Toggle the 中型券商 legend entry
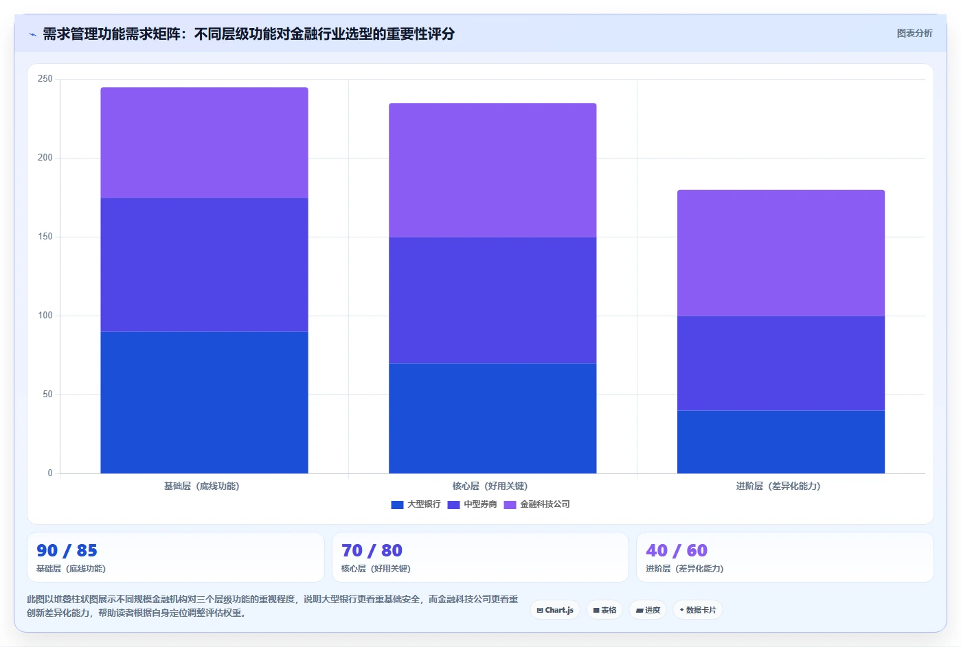 472,504
